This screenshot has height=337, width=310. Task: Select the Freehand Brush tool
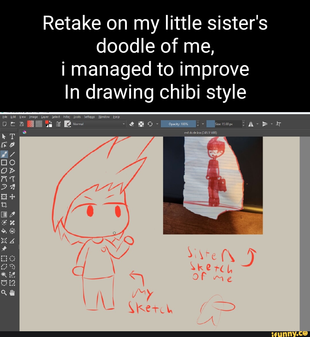pos(4,154)
